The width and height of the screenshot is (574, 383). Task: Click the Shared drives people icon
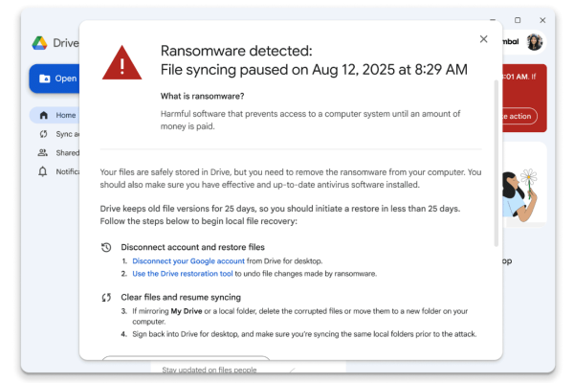(43, 152)
